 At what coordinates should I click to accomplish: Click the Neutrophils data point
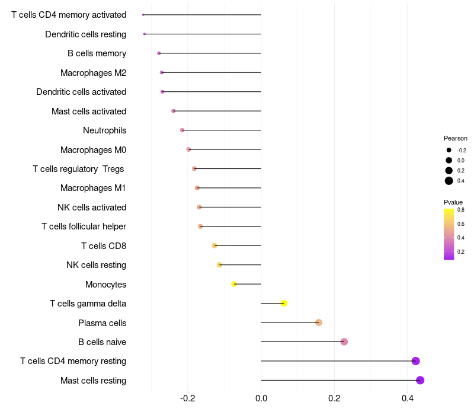[x=182, y=130]
